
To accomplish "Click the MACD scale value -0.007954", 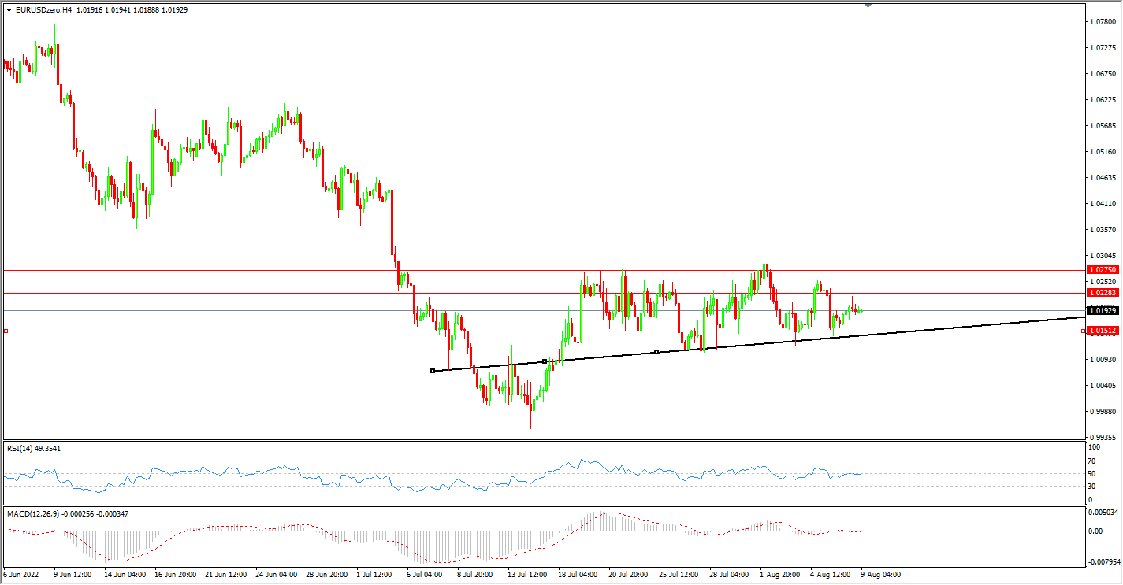I will point(1103,562).
